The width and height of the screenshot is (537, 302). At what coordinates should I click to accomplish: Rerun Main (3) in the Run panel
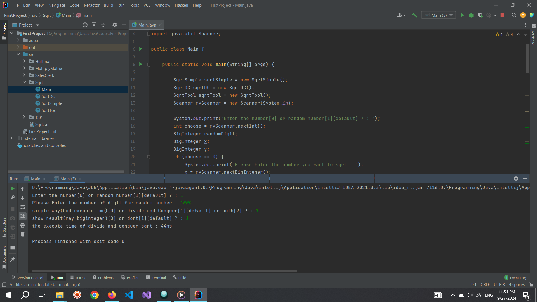pyautogui.click(x=13, y=189)
